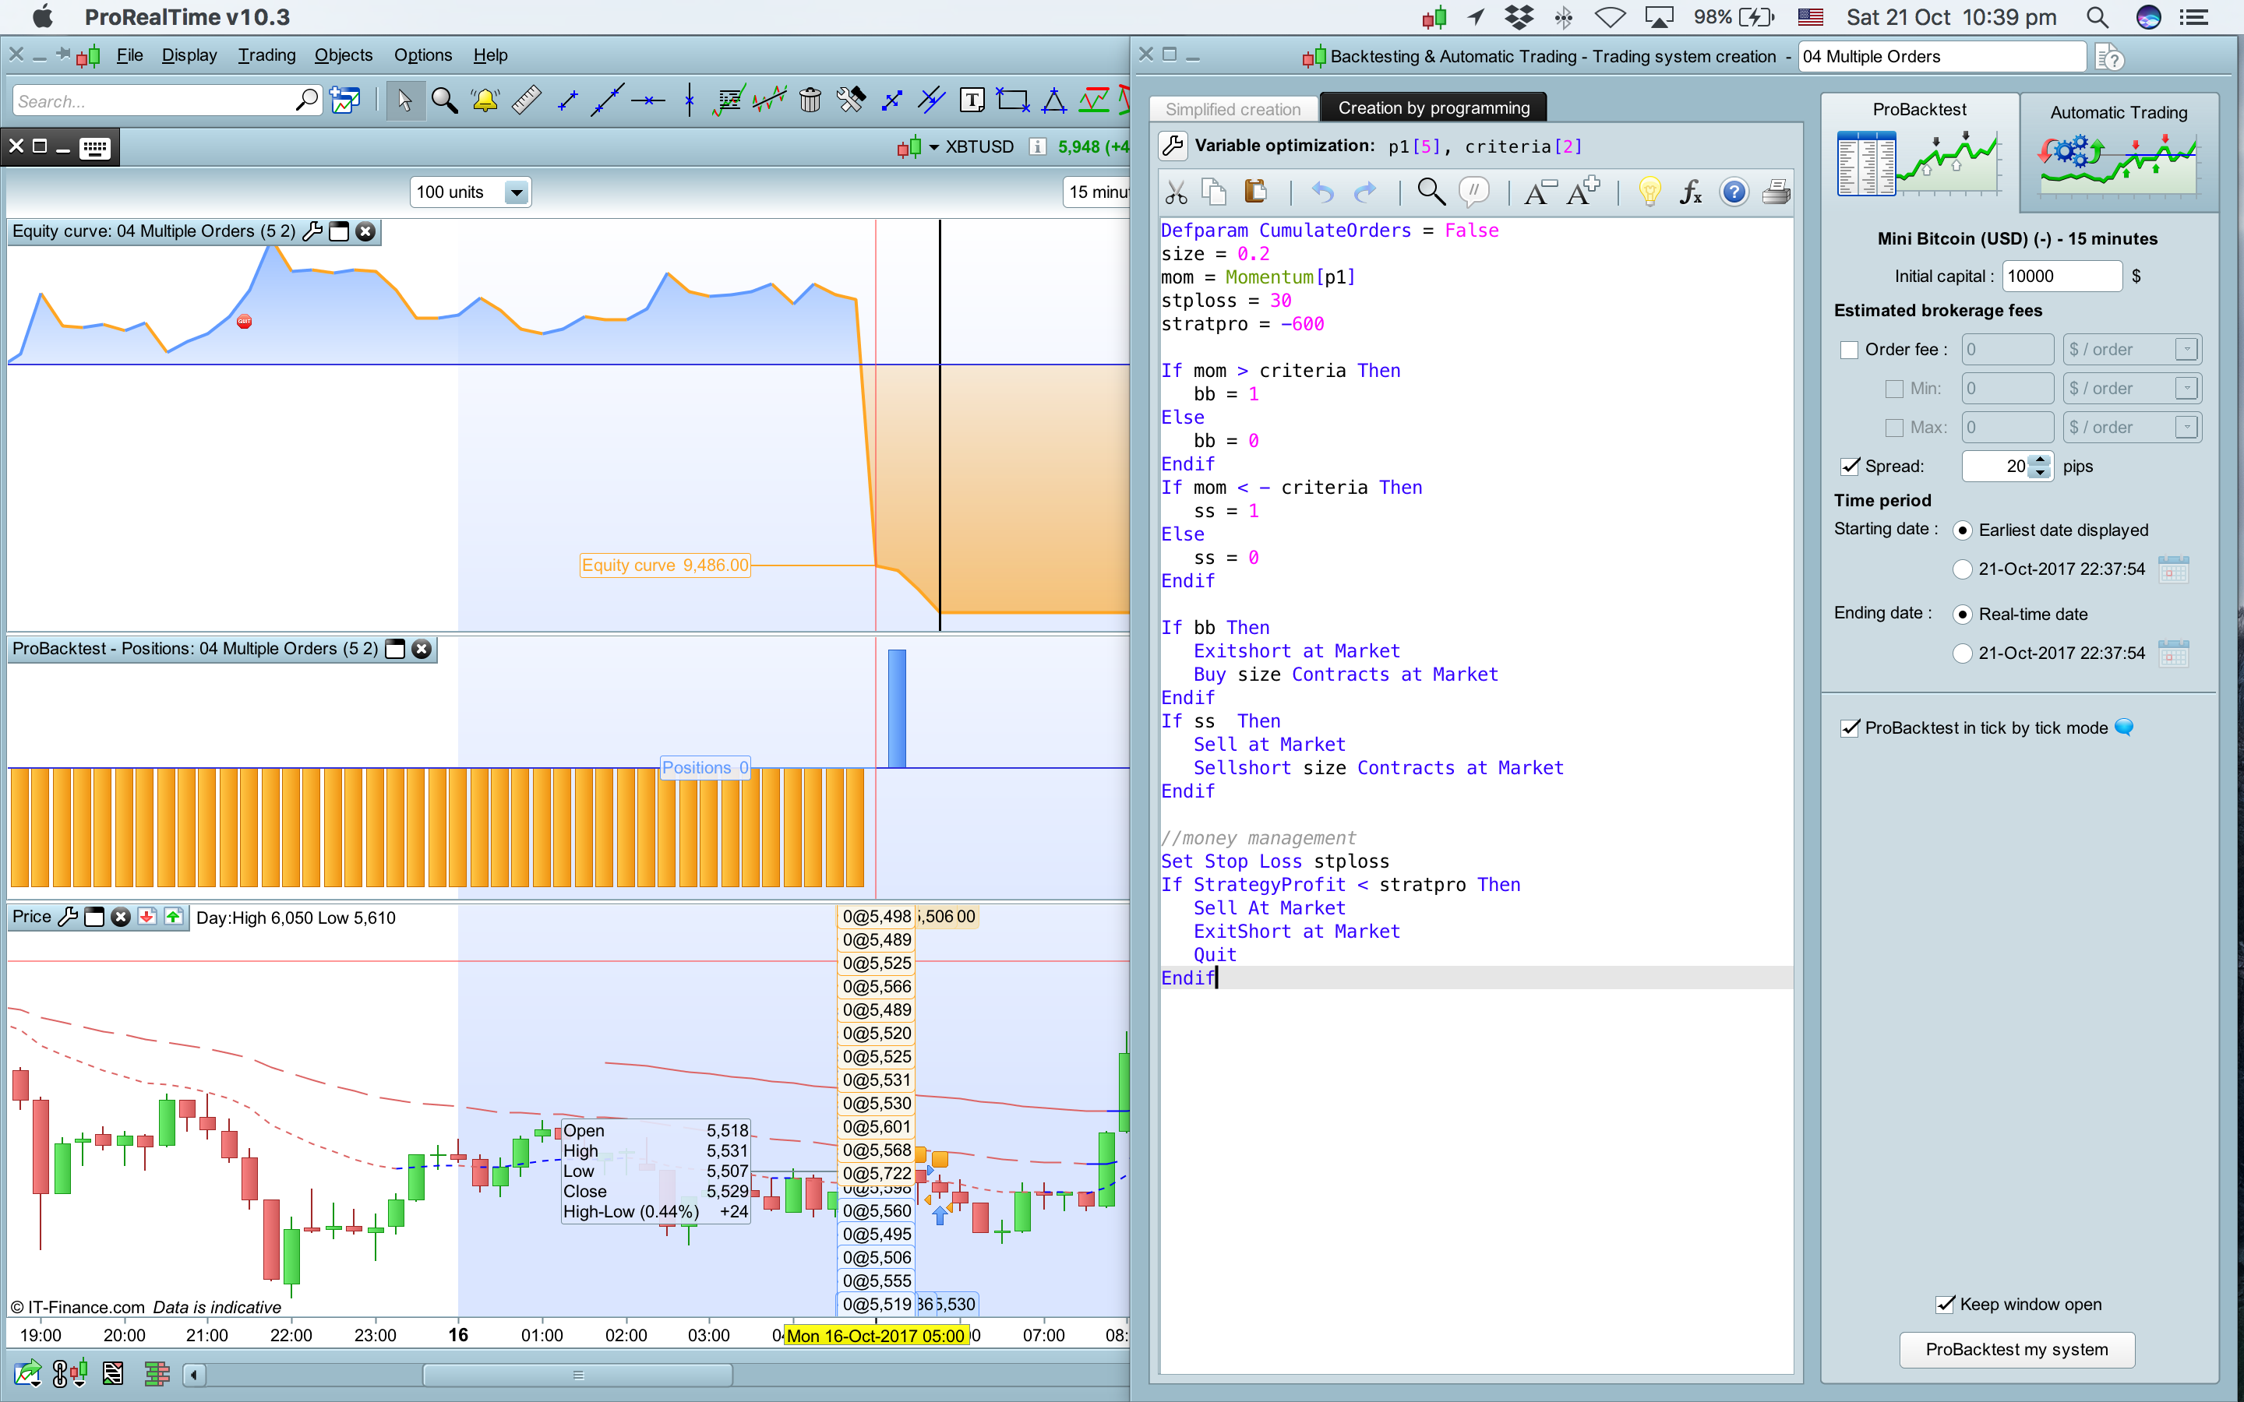Click the print icon in code editor
The image size is (2244, 1402).
pyautogui.click(x=1776, y=192)
